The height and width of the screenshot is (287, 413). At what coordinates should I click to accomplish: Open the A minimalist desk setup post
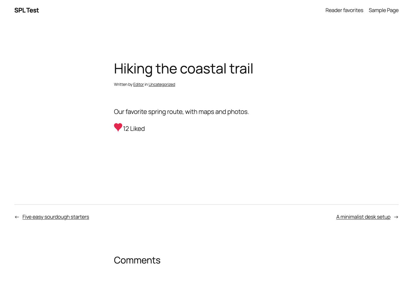point(363,217)
